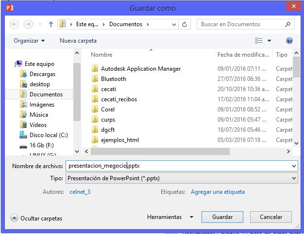Expand the address bar history dropdown

(174, 24)
